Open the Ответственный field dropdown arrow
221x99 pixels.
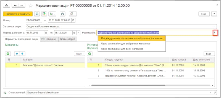pos(211,93)
